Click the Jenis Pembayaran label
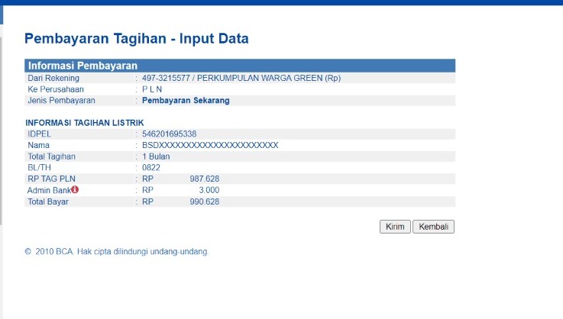Viewport: 563px width, 319px height. [x=61, y=100]
